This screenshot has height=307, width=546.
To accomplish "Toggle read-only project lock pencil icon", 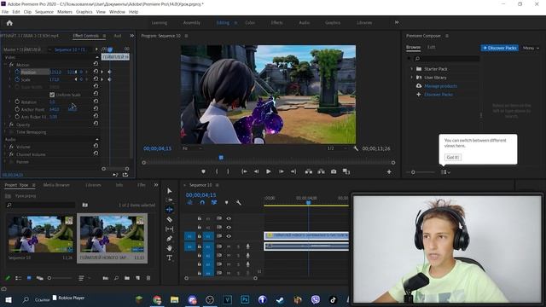I will 8,278.
